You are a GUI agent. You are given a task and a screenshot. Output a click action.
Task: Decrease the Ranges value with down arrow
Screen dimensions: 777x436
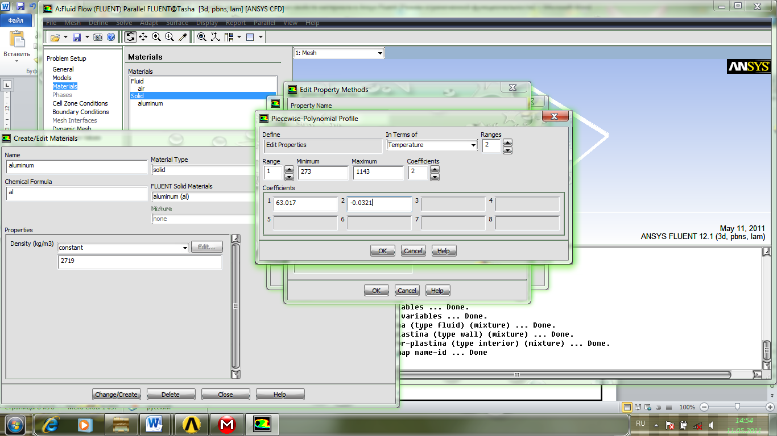[508, 150]
